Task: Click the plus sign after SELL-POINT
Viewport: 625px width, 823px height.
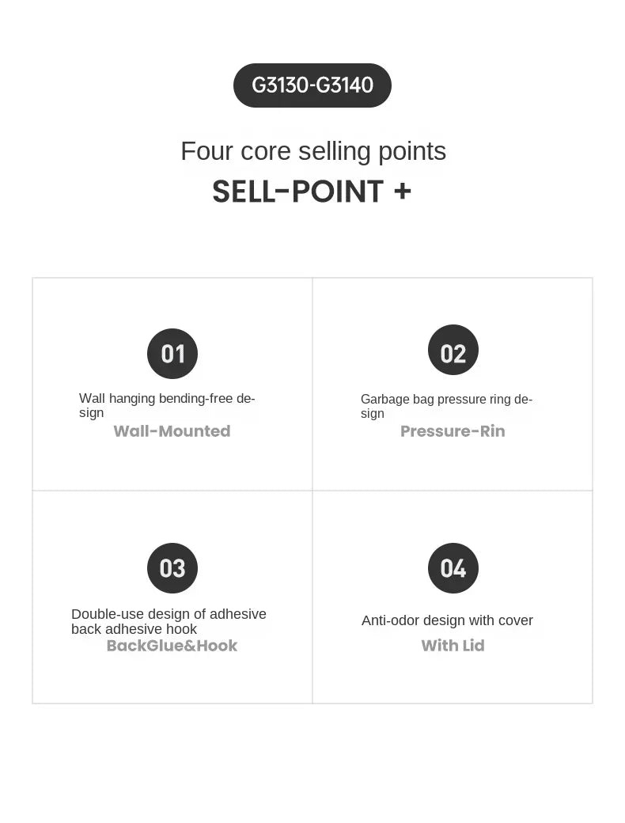Action: point(403,191)
